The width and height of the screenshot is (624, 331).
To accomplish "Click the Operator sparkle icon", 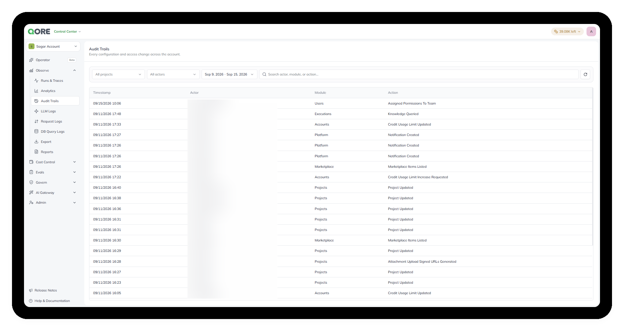I will pyautogui.click(x=31, y=60).
